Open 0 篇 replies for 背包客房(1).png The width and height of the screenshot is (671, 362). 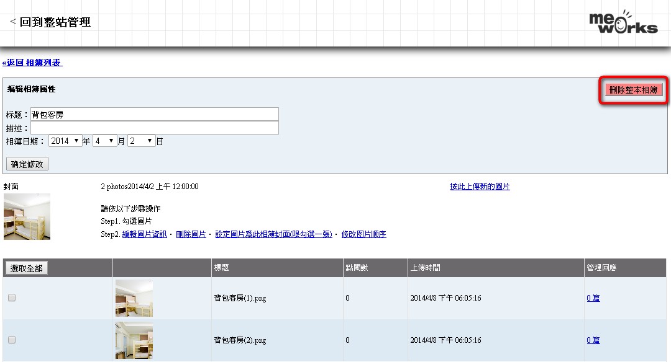click(593, 298)
